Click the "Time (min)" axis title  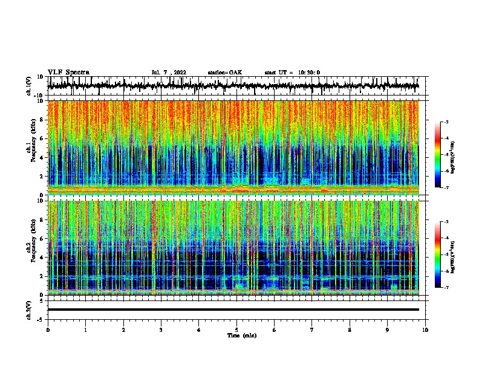[x=242, y=336]
